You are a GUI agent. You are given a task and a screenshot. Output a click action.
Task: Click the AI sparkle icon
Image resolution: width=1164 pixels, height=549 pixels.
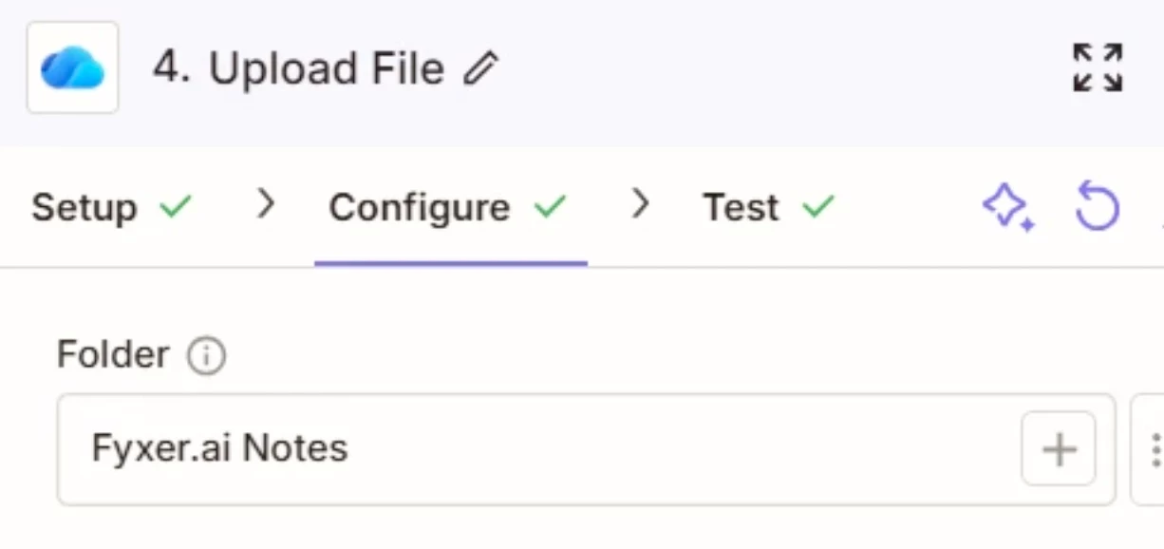[x=1008, y=207]
